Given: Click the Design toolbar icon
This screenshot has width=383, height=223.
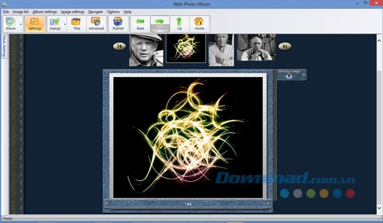Looking at the screenshot, I should tap(55, 24).
